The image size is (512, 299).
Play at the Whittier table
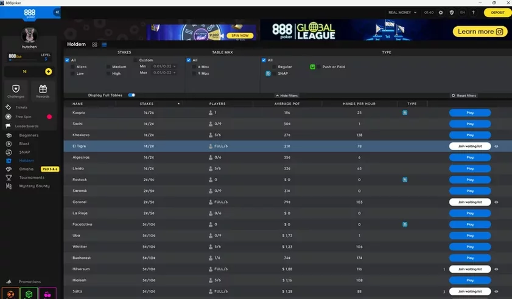[x=470, y=247]
